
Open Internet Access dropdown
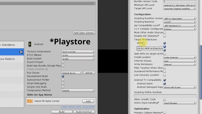tap(180, 61)
